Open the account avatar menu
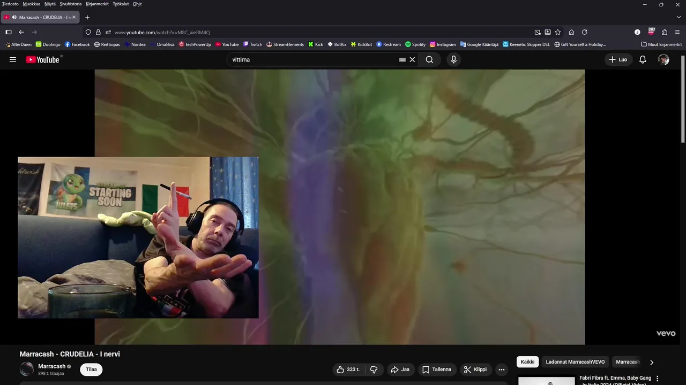Screen dimensions: 686x385 pos(663,59)
